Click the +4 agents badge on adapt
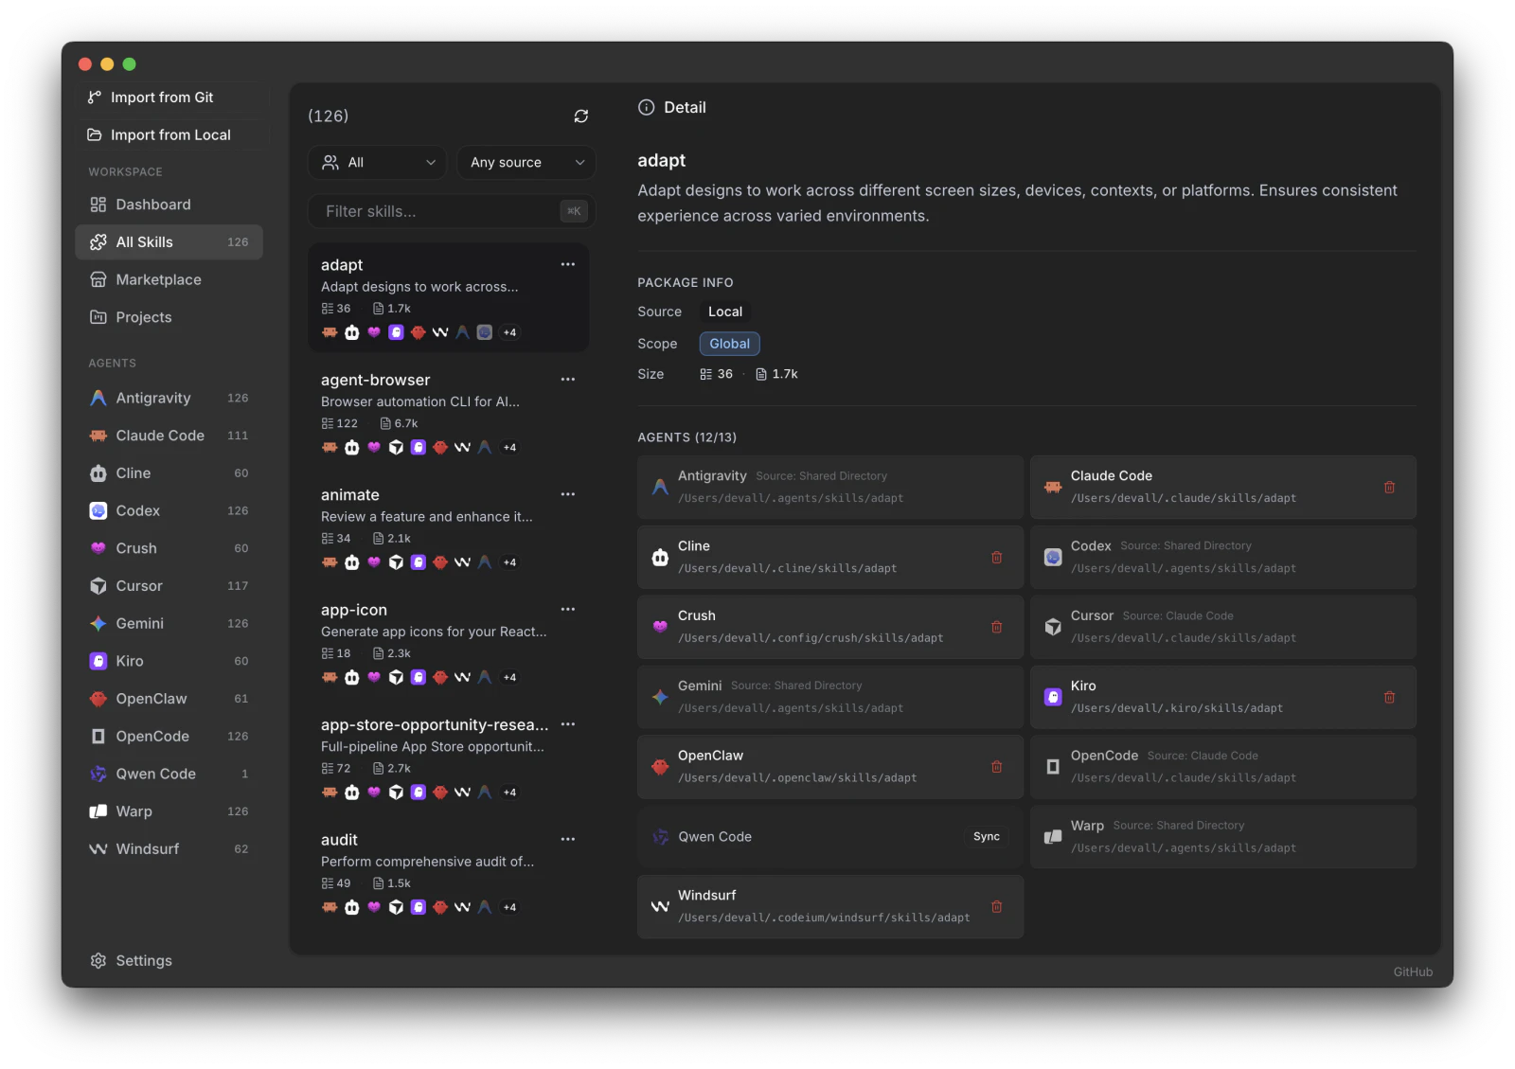Viewport: 1515px width, 1069px height. [x=509, y=332]
